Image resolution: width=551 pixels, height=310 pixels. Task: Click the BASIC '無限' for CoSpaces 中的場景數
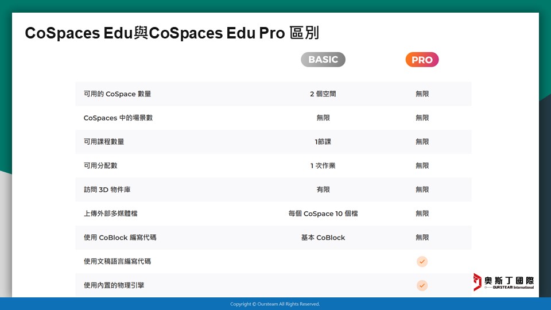point(323,118)
